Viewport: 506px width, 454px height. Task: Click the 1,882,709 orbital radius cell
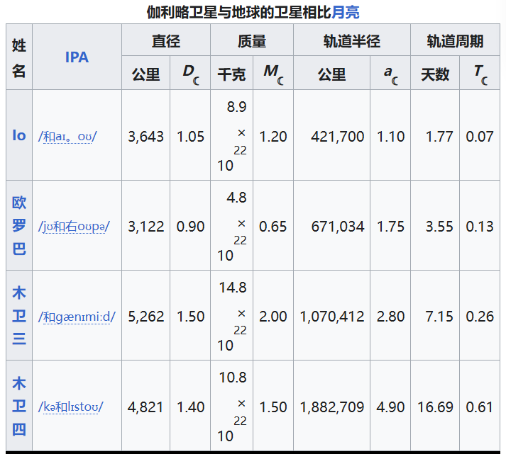coord(331,407)
